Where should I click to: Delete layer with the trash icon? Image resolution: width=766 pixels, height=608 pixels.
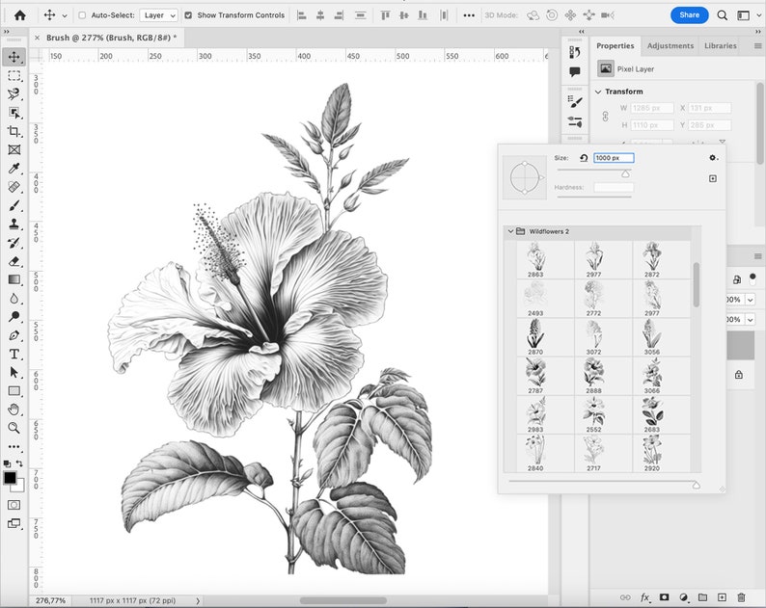(x=741, y=597)
